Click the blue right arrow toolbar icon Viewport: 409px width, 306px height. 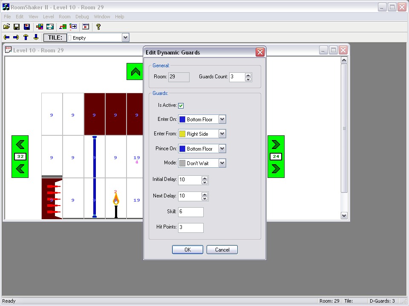(x=16, y=37)
